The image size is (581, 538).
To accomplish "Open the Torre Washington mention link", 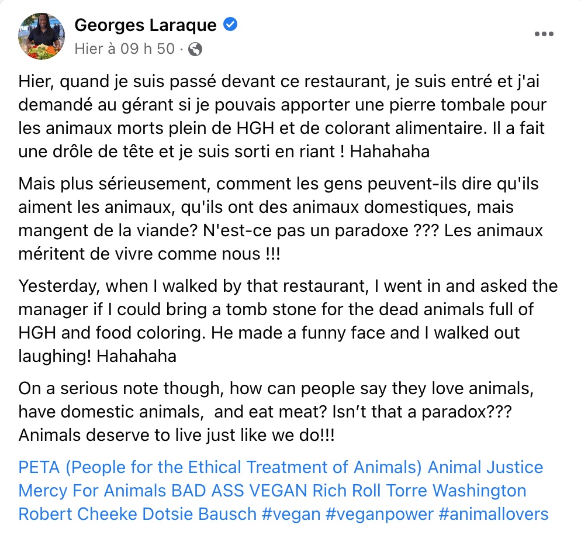I will tap(456, 491).
